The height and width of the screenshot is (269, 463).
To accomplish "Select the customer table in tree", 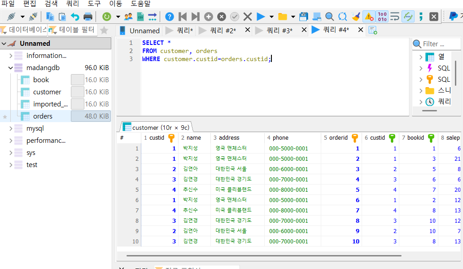I will (47, 92).
